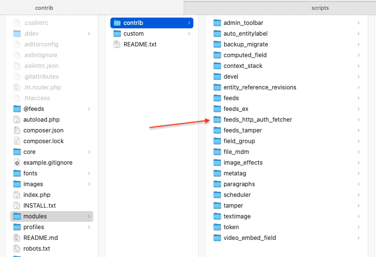This screenshot has width=376, height=257.
Task: Expand the custom folder chevron
Action: point(189,34)
